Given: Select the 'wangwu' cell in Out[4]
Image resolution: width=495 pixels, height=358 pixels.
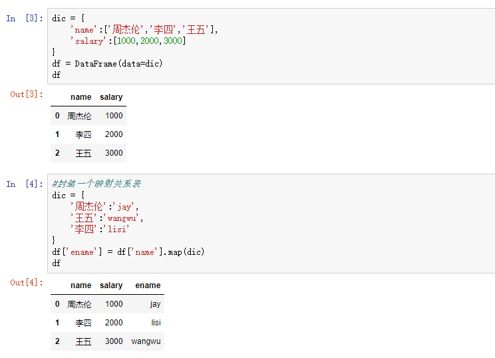Looking at the screenshot, I should pyautogui.click(x=146, y=341).
